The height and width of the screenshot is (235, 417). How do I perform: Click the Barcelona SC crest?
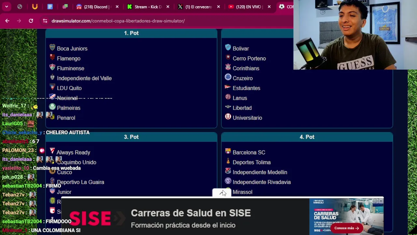tap(228, 151)
